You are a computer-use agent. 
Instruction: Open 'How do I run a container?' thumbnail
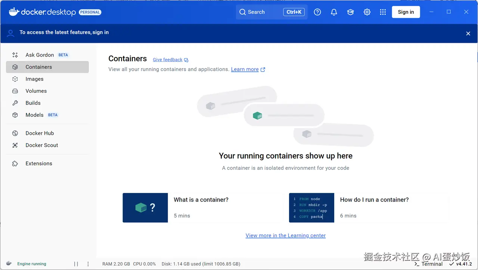[311, 208]
